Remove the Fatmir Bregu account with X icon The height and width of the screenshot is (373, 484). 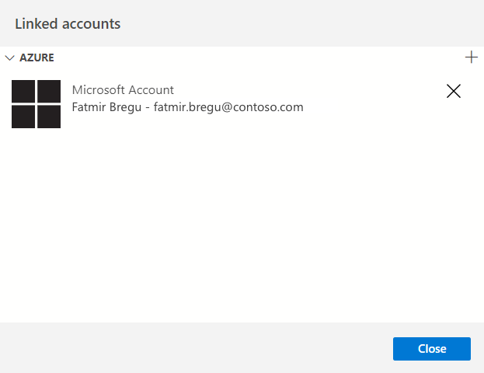point(454,91)
